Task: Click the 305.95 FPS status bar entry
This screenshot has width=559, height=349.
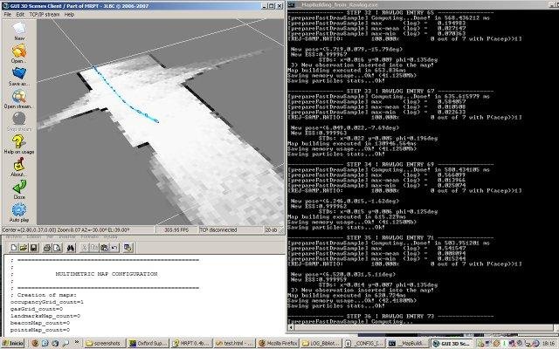Action: 176,230
